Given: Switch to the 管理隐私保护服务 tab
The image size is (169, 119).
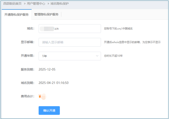Looking at the screenshot, I should pos(46,15).
